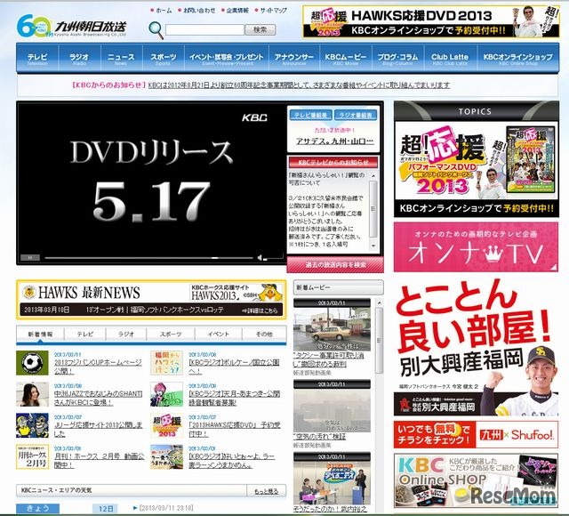Viewport: 569px width, 516px height.
Task: Open 2013フジパンCUPホームページ公開 link
Action: point(98,367)
